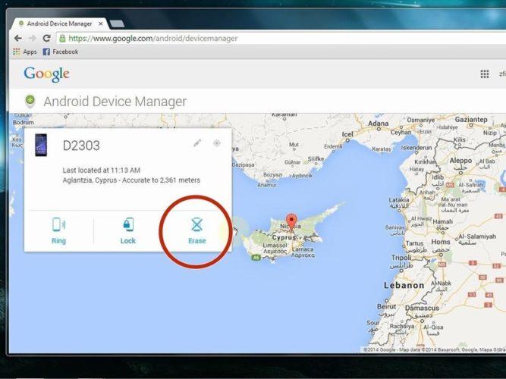Image resolution: width=506 pixels, height=379 pixels.
Task: Erase the device
Action: (x=196, y=231)
